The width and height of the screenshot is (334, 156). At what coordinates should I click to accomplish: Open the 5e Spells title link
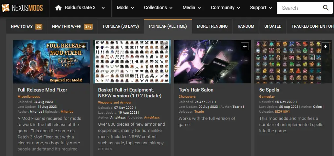coord(269,90)
